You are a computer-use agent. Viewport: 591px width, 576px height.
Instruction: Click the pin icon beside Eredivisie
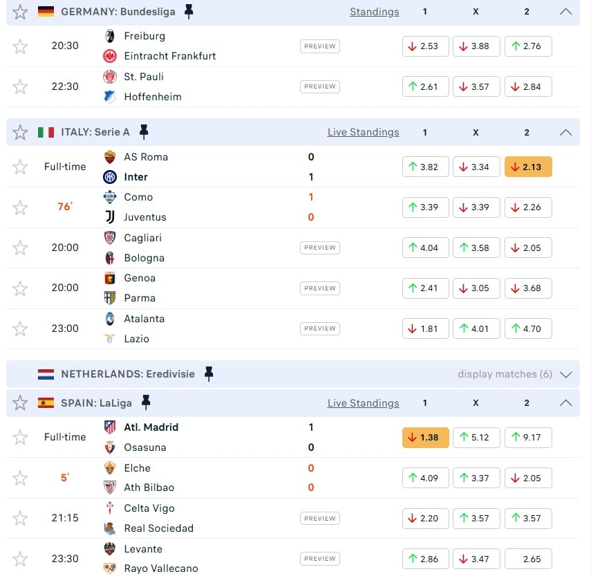point(209,374)
